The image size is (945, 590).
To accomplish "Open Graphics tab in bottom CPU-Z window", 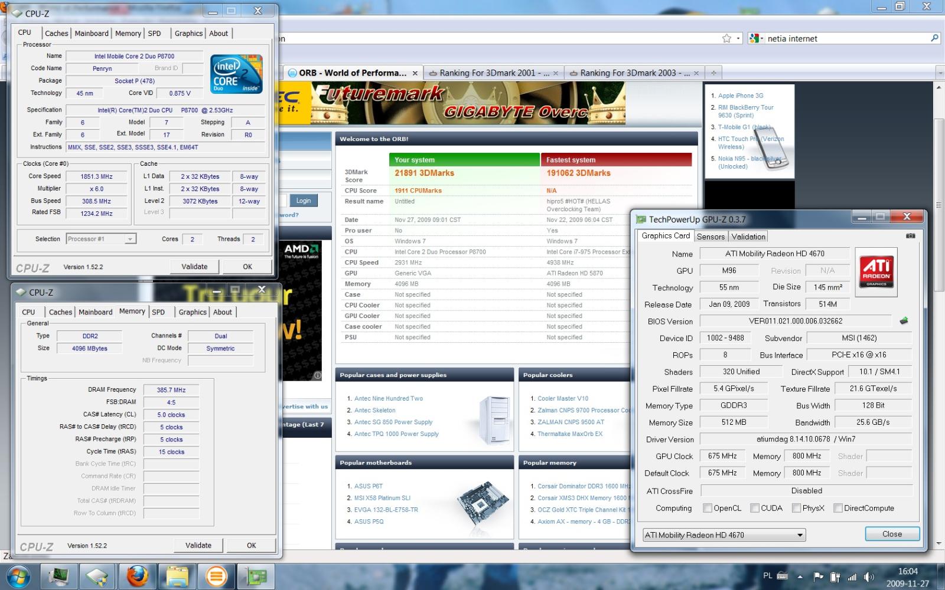I will [x=193, y=312].
